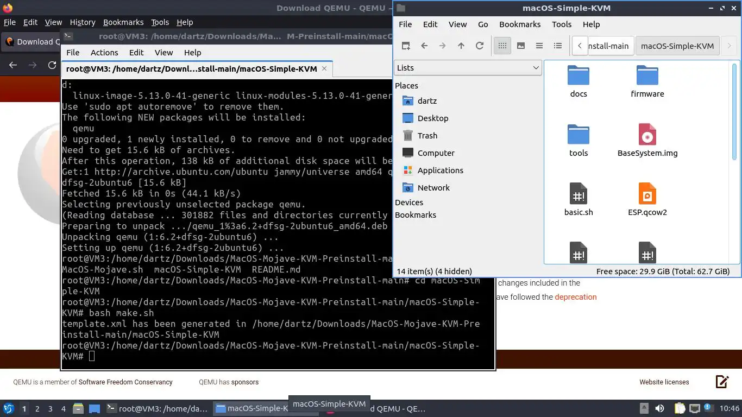Select the firmware folder icon

coord(647,75)
